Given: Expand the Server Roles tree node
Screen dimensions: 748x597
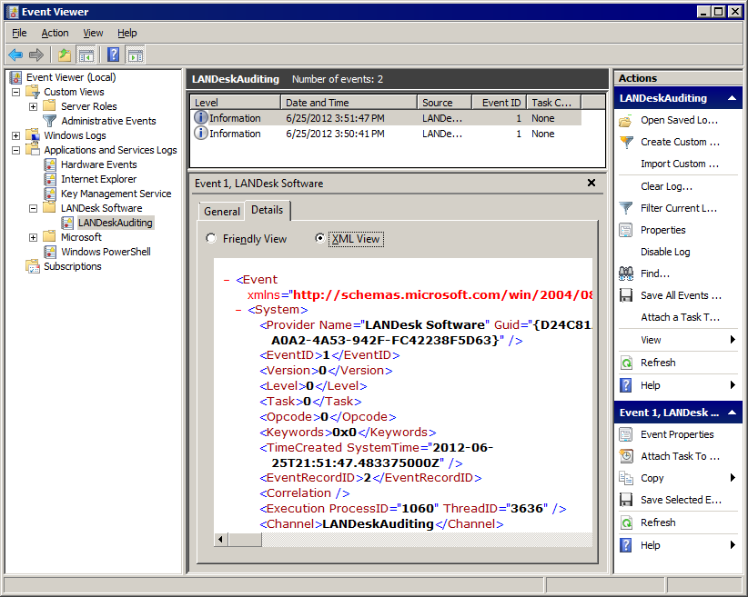Looking at the screenshot, I should click(33, 106).
